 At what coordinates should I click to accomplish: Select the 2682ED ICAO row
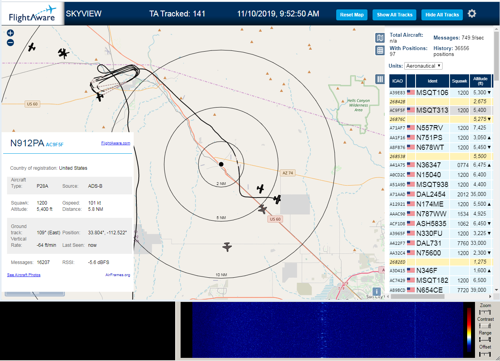tap(441, 262)
